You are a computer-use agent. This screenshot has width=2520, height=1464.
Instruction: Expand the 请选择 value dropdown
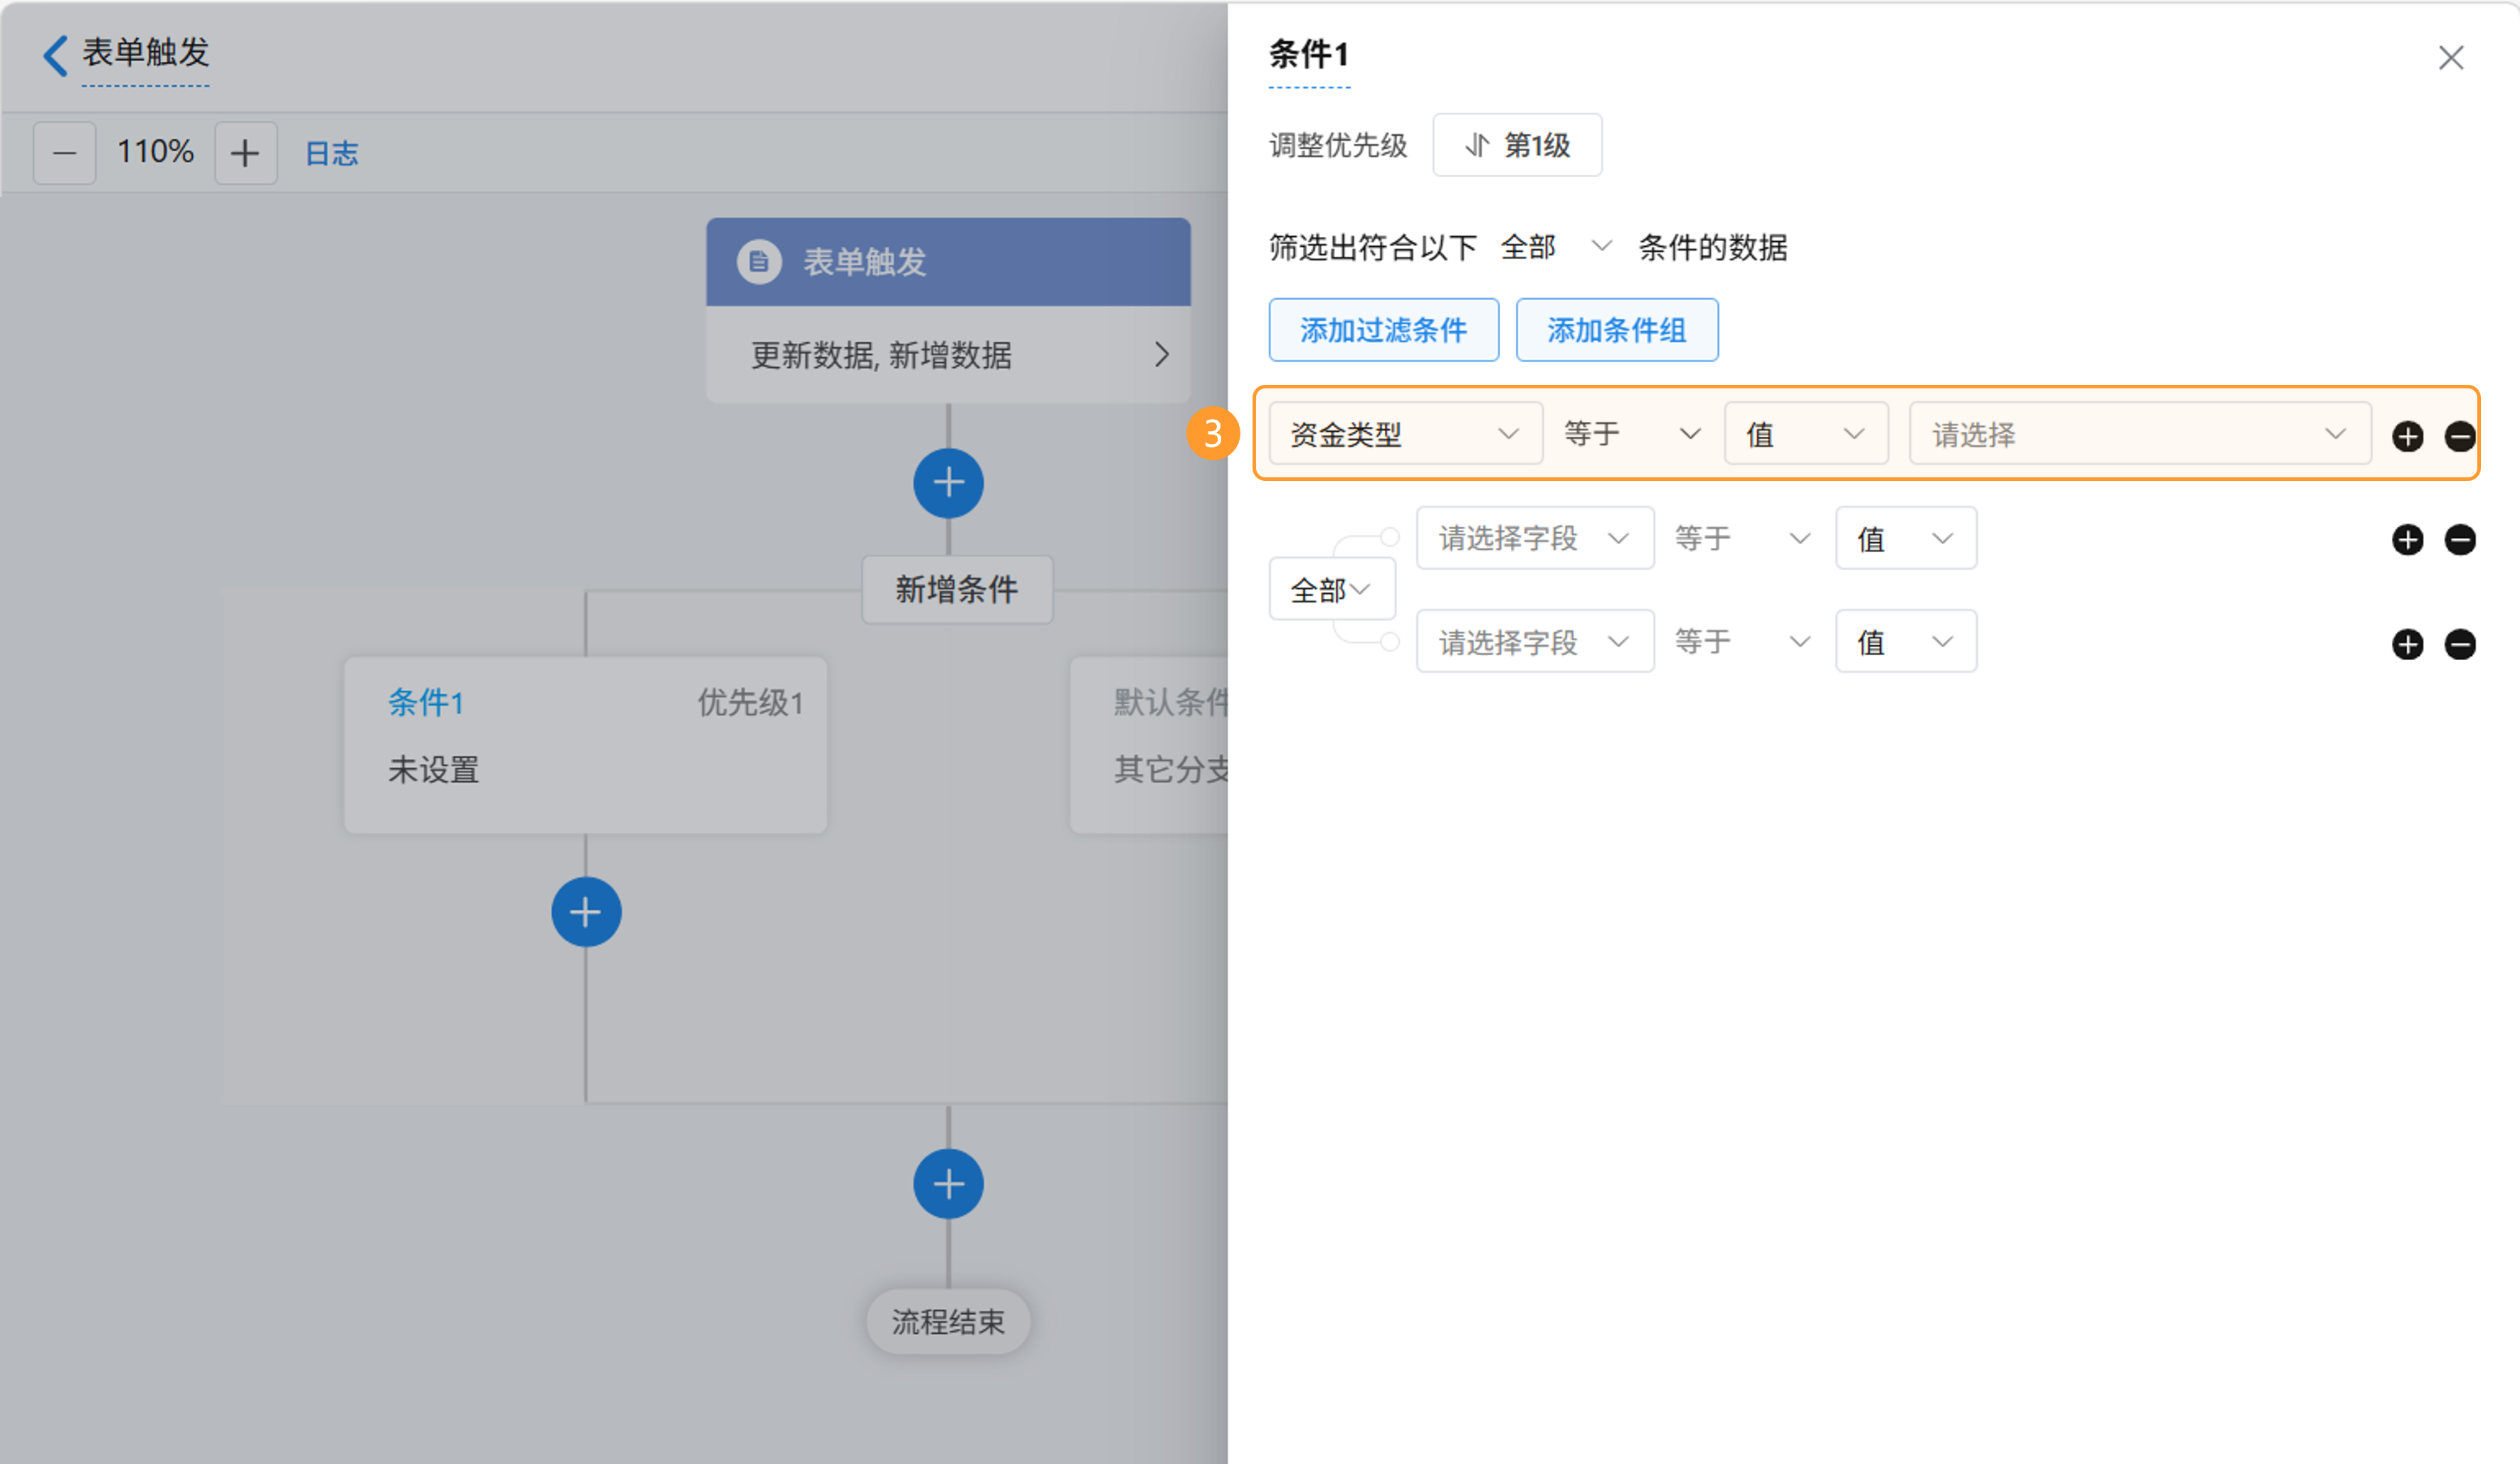coord(2139,434)
